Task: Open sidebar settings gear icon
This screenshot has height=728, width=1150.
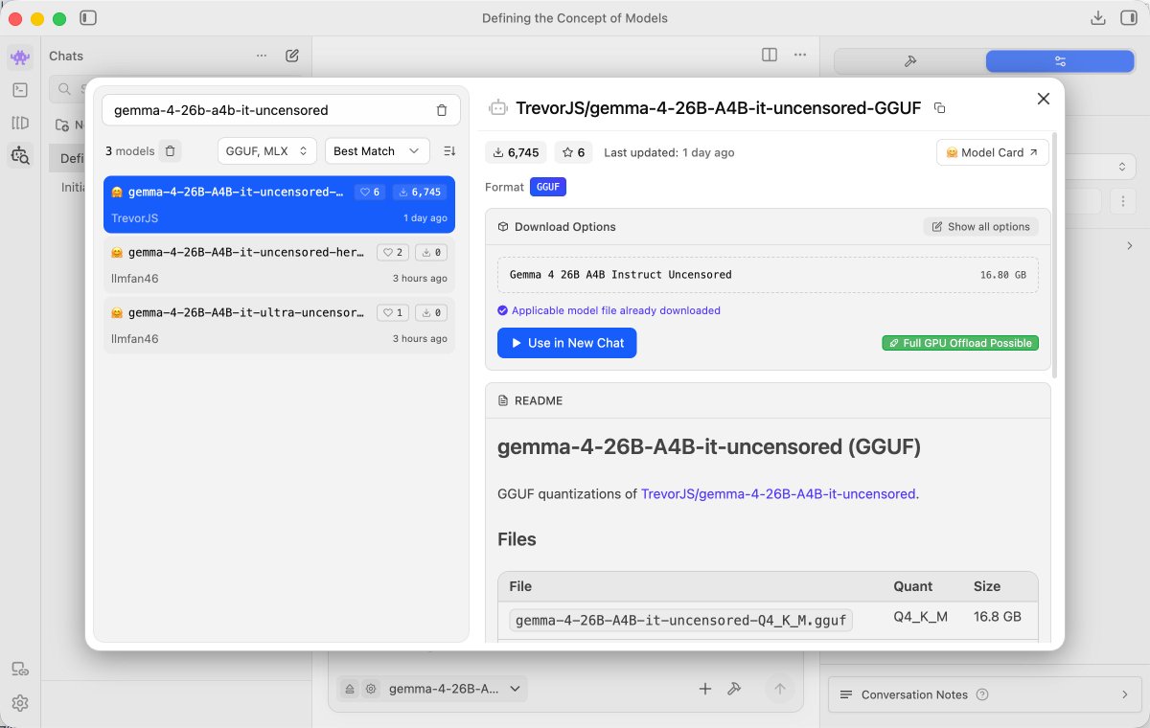Action: coord(20,703)
